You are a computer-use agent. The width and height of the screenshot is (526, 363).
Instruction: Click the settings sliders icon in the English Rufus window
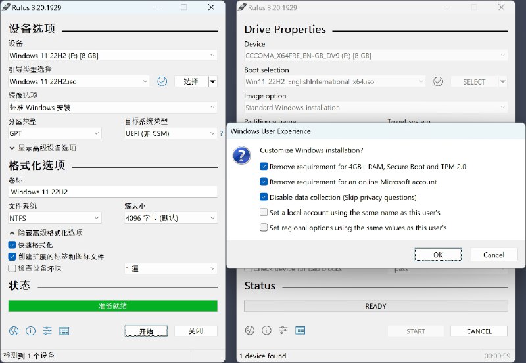pos(283,330)
